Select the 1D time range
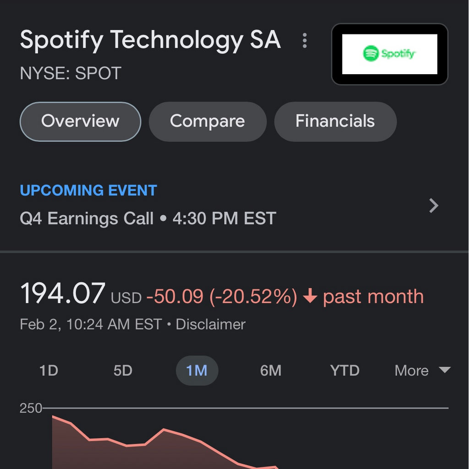This screenshot has width=469, height=469. (49, 371)
